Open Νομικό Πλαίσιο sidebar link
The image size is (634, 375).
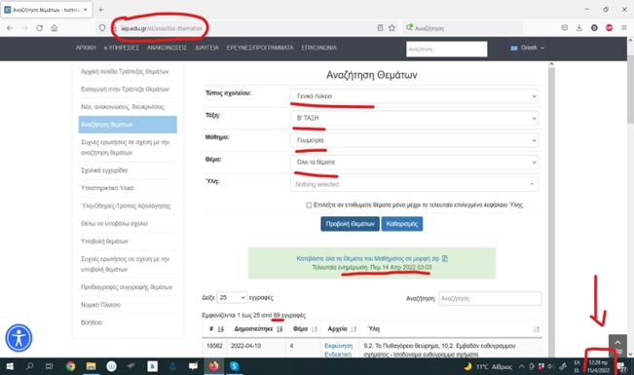coord(100,305)
